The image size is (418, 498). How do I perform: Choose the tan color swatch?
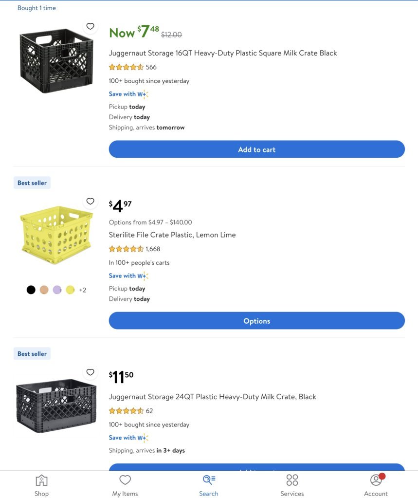click(44, 290)
